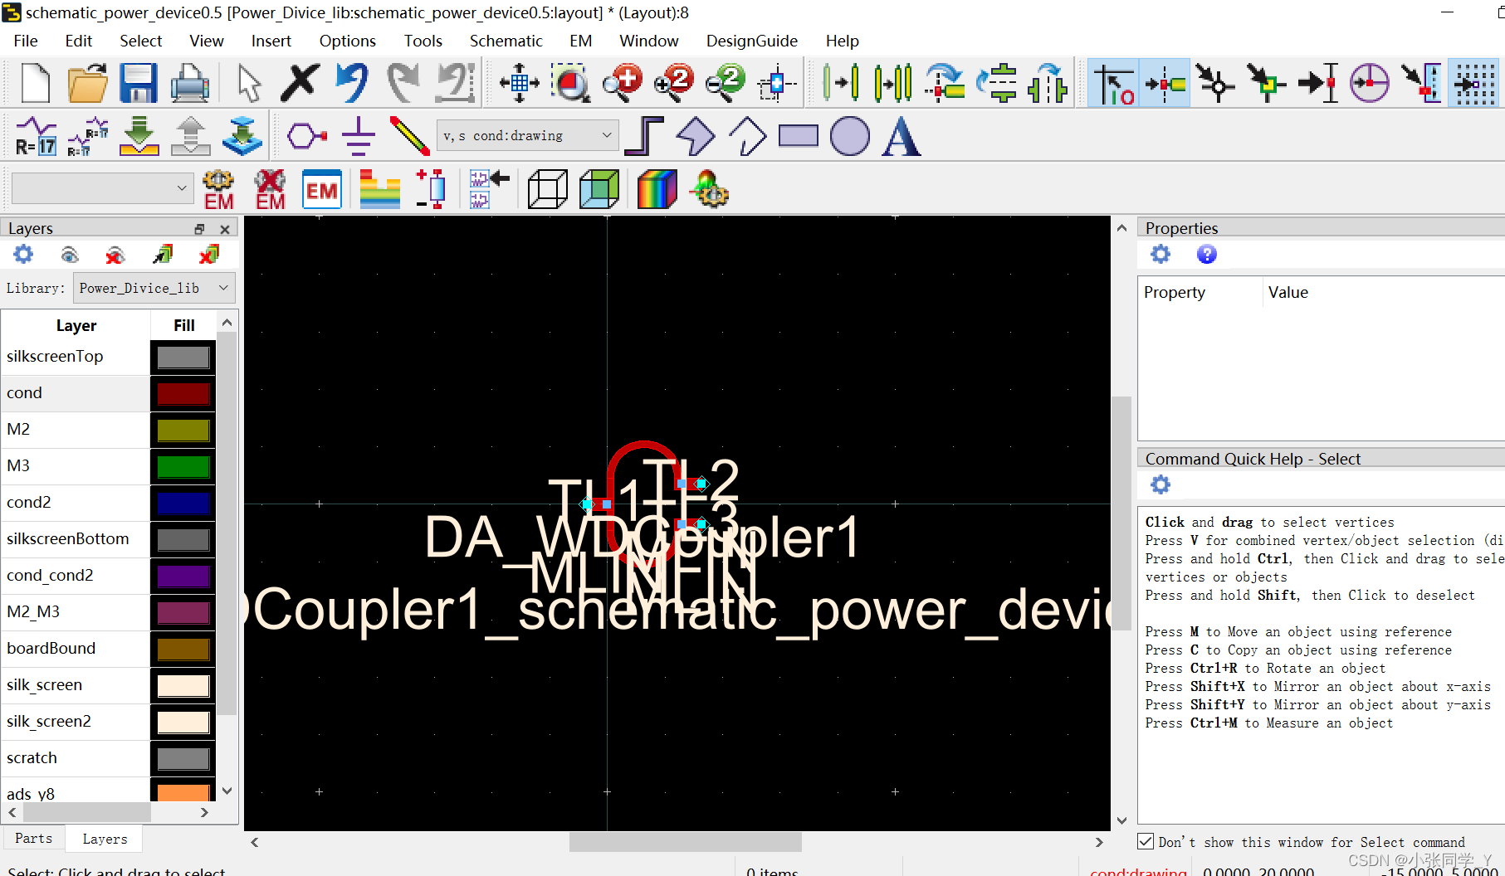Click the dark red cond fill swatch
Screen dimensions: 1505x876
183,394
